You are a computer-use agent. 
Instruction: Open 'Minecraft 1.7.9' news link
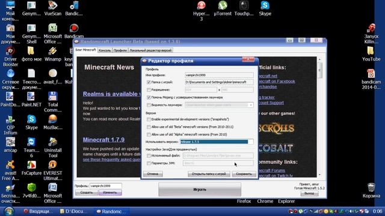(103, 140)
